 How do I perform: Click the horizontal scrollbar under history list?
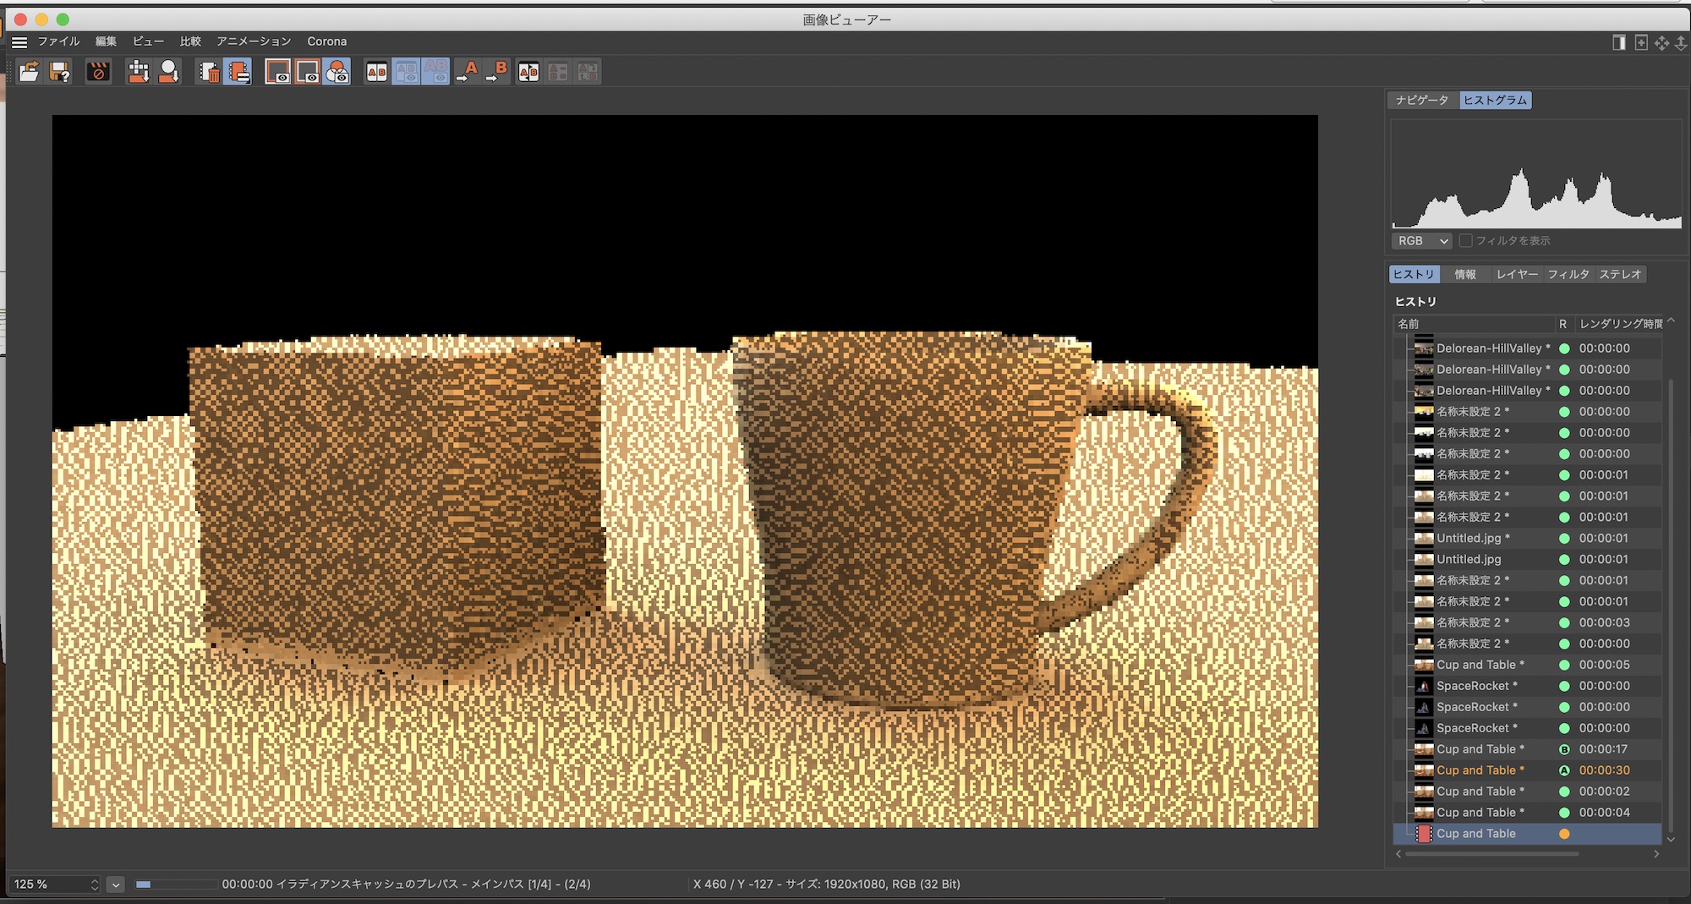(x=1491, y=854)
